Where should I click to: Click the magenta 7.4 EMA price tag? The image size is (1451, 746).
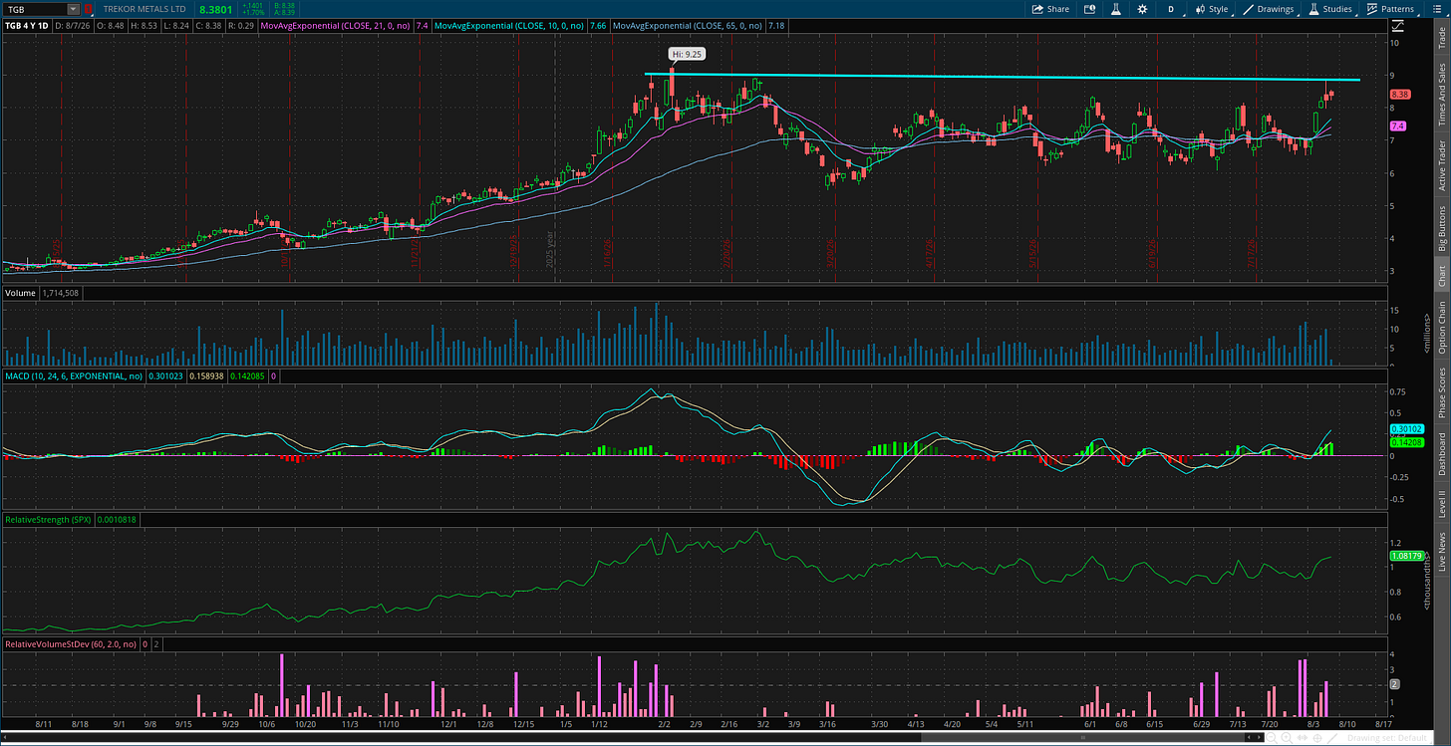1398,126
